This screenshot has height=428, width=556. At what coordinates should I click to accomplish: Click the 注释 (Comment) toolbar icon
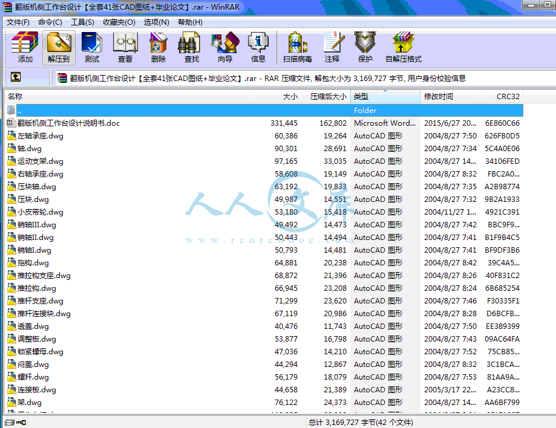coord(332,48)
